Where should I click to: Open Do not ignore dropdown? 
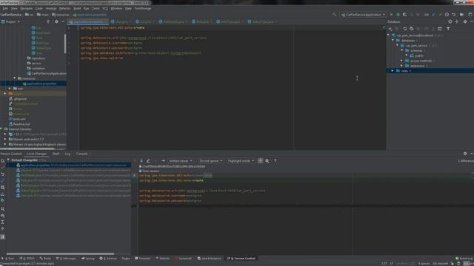click(210, 161)
